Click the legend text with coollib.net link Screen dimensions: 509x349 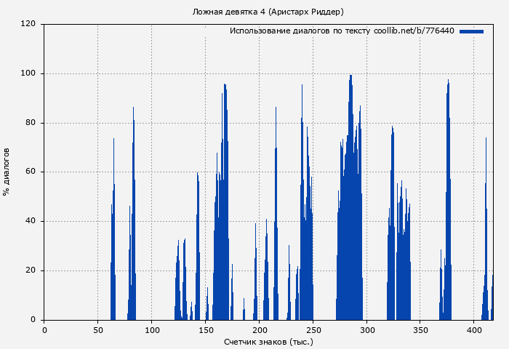[342, 31]
